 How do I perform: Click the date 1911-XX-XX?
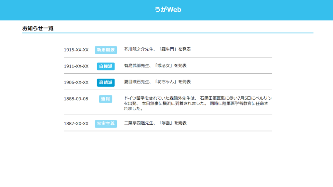pyautogui.click(x=76, y=66)
